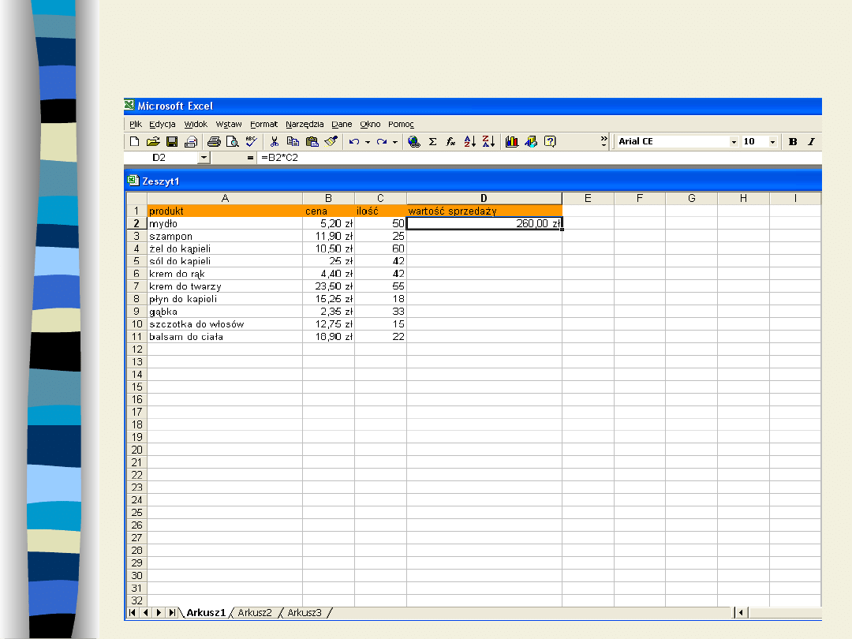Click the Save floppy disk icon
852x639 pixels.
pyautogui.click(x=172, y=142)
